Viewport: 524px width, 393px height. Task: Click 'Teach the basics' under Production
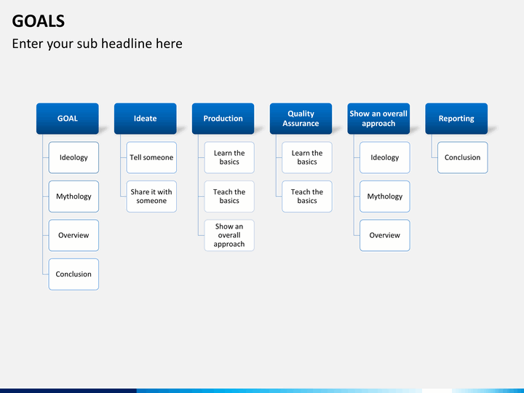click(229, 196)
